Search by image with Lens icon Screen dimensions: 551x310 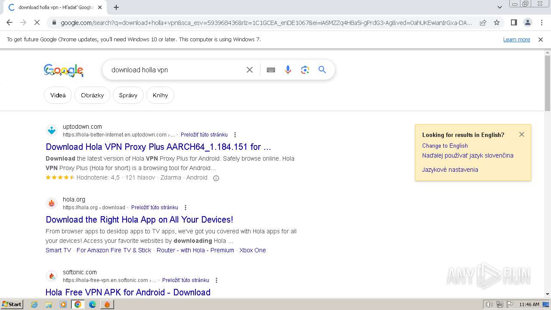[x=305, y=70]
